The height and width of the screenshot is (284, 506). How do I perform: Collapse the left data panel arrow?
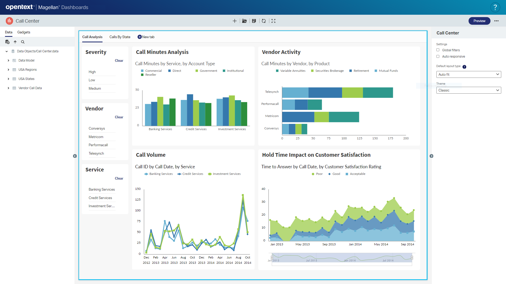click(x=75, y=156)
